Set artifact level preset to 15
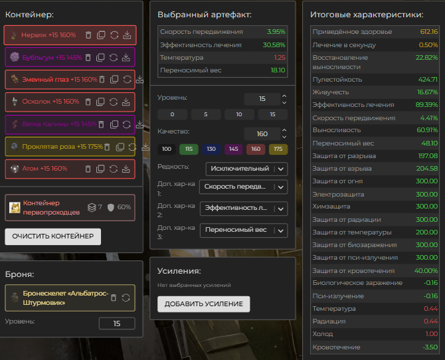The width and height of the screenshot is (445, 360). coord(272,114)
